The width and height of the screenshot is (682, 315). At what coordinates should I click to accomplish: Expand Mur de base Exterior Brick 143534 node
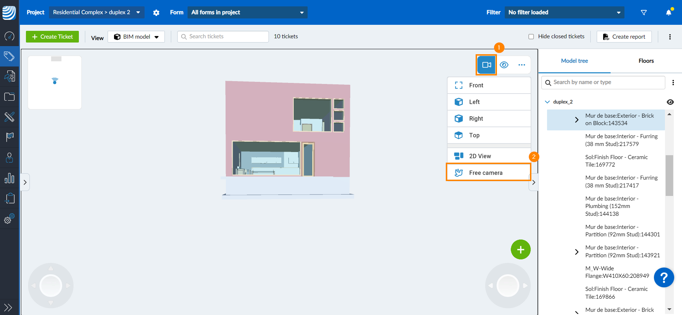pos(577,120)
